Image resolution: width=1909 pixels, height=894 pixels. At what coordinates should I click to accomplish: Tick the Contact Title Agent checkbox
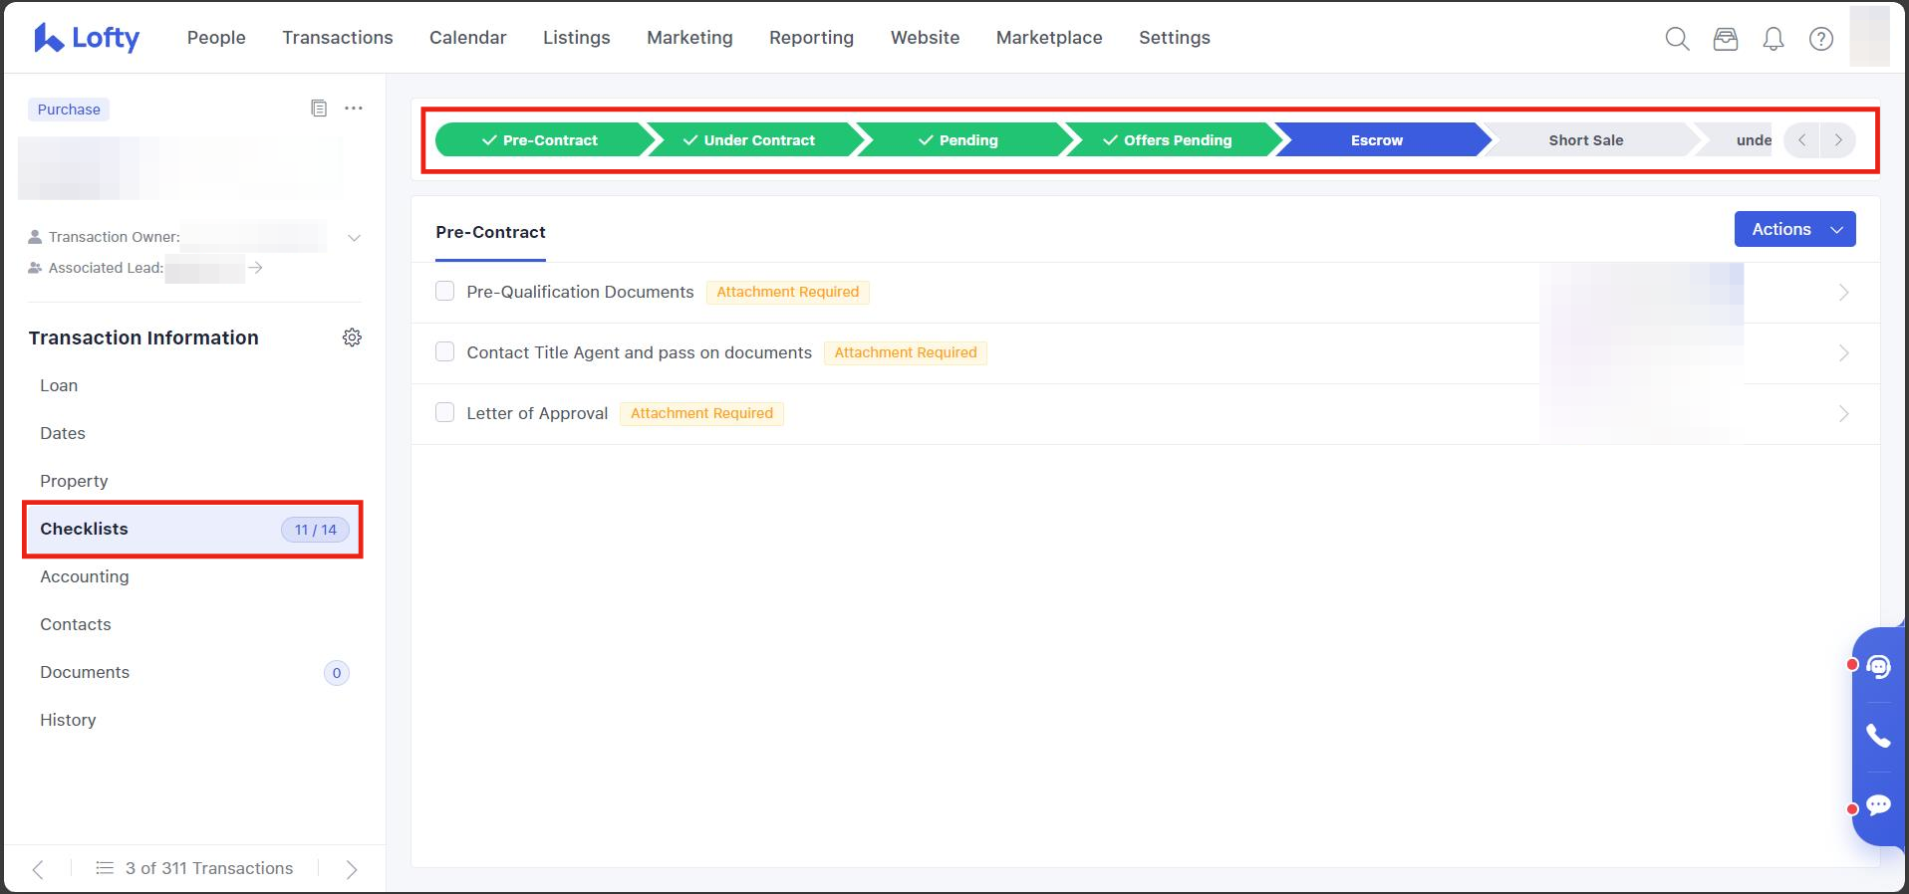tap(445, 351)
